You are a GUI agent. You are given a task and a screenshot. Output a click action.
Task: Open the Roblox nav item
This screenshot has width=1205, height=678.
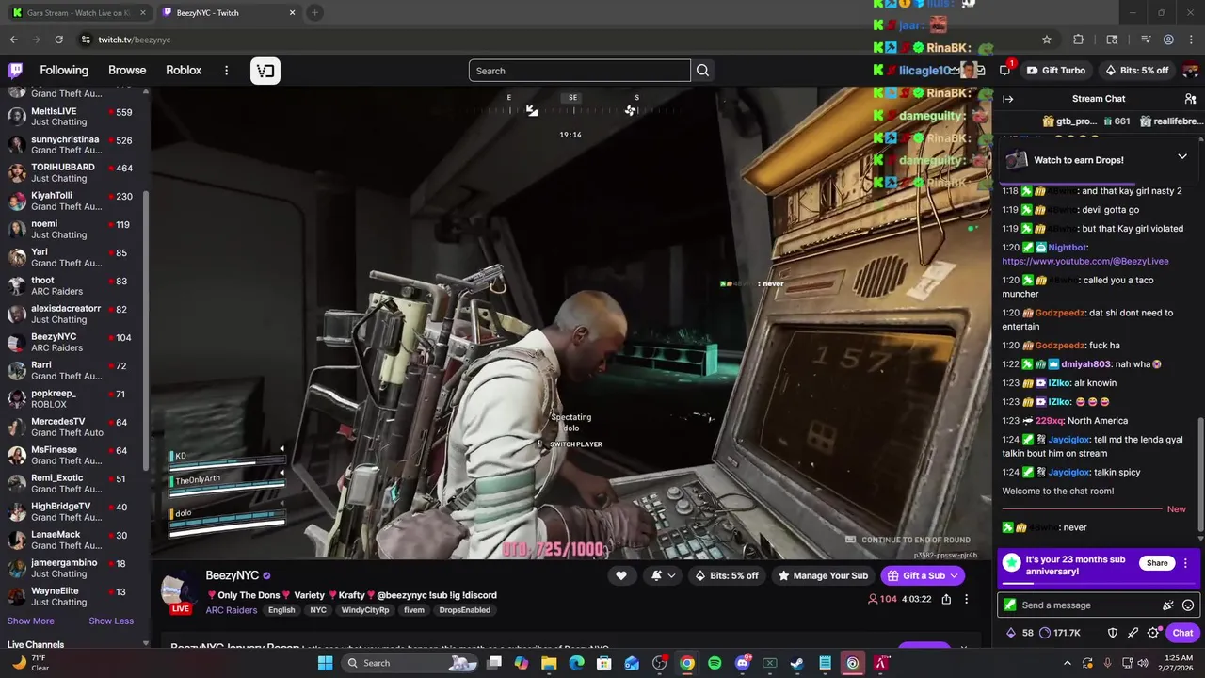(x=184, y=71)
